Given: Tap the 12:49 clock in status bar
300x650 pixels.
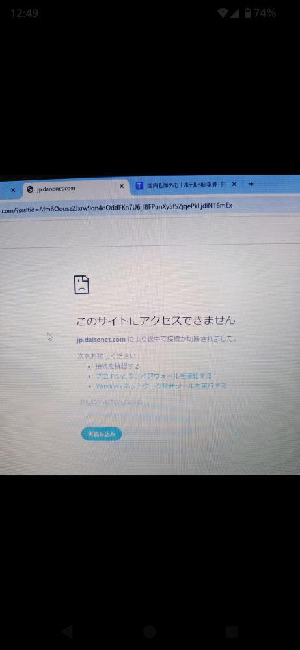Looking at the screenshot, I should click(x=25, y=13).
